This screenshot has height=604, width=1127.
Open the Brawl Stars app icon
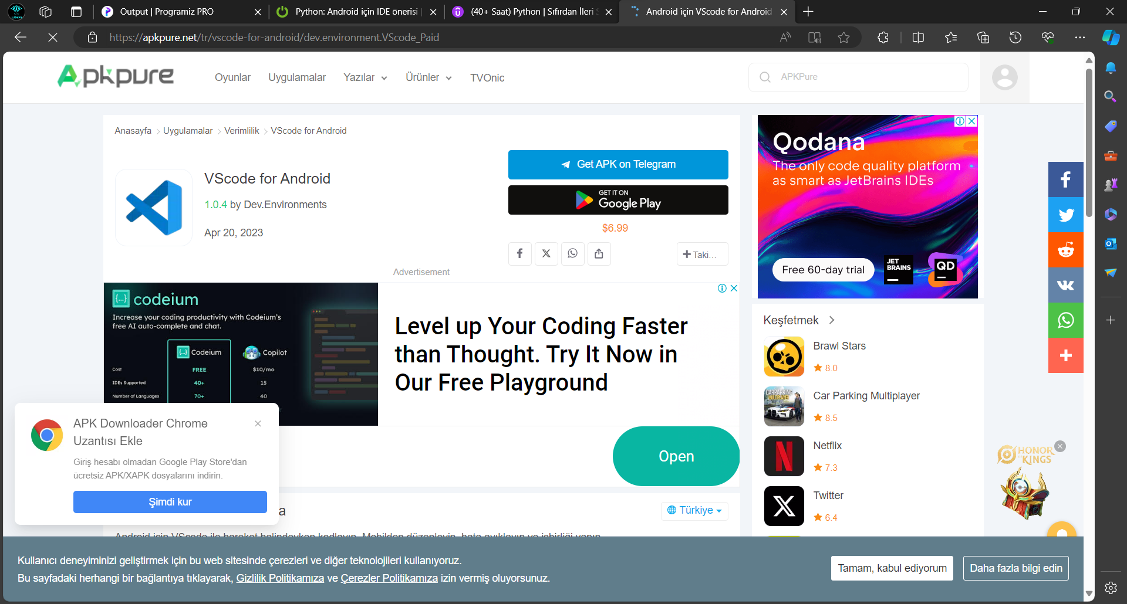coord(784,357)
